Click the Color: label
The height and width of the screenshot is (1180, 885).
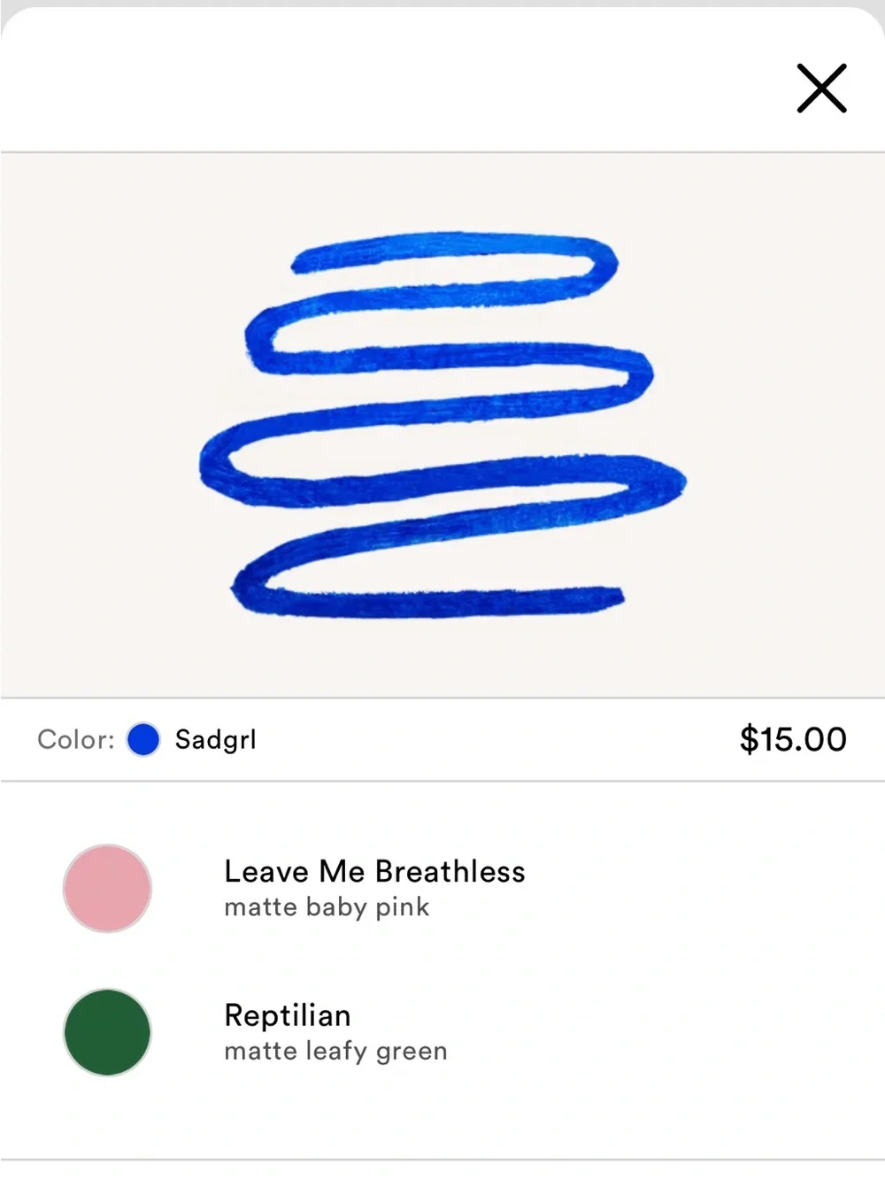(x=76, y=739)
